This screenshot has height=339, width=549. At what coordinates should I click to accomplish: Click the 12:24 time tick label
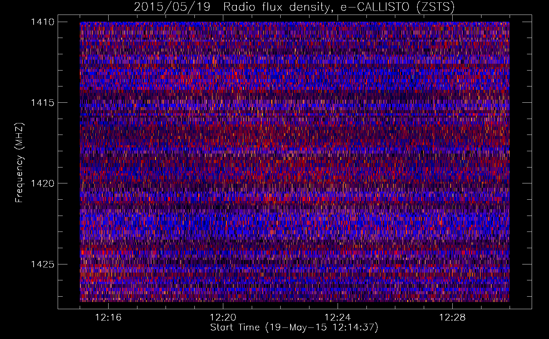click(338, 317)
